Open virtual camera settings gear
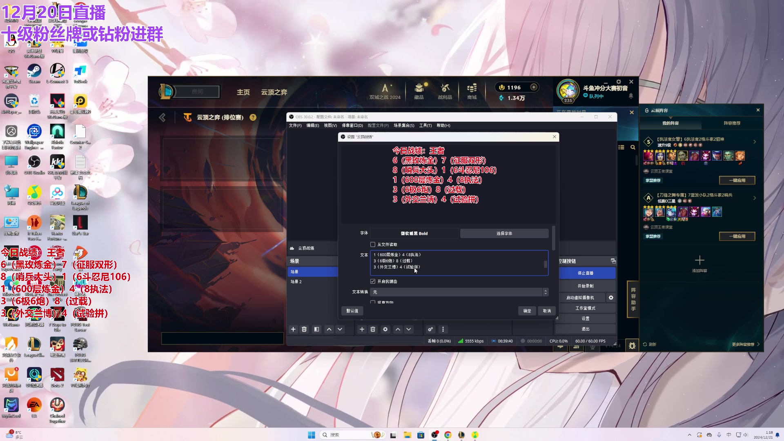This screenshot has width=784, height=441. (611, 298)
